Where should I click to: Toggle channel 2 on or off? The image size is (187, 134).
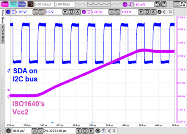click(x=84, y=12)
